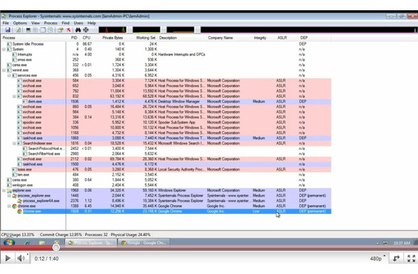Click the physical memory mini graph

click(180, 30)
